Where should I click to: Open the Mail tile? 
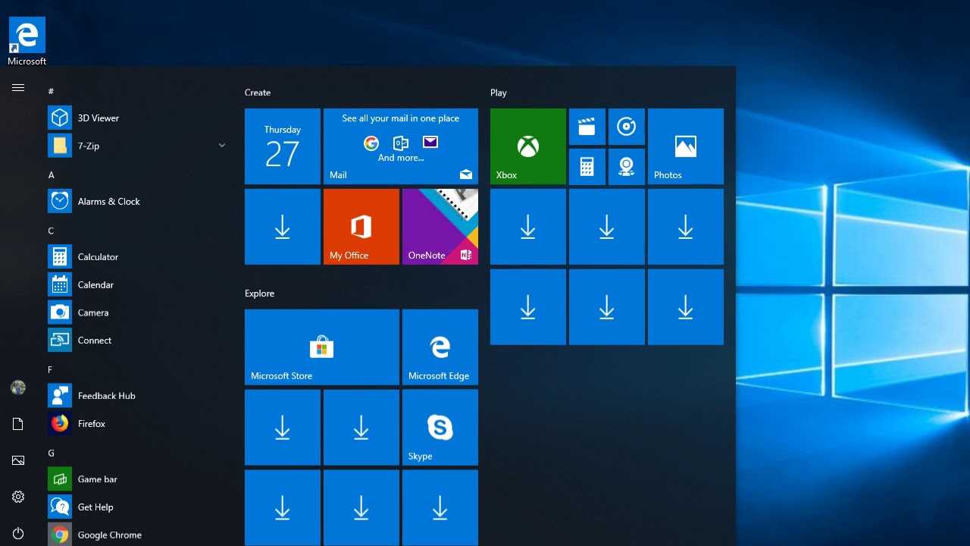(x=401, y=146)
